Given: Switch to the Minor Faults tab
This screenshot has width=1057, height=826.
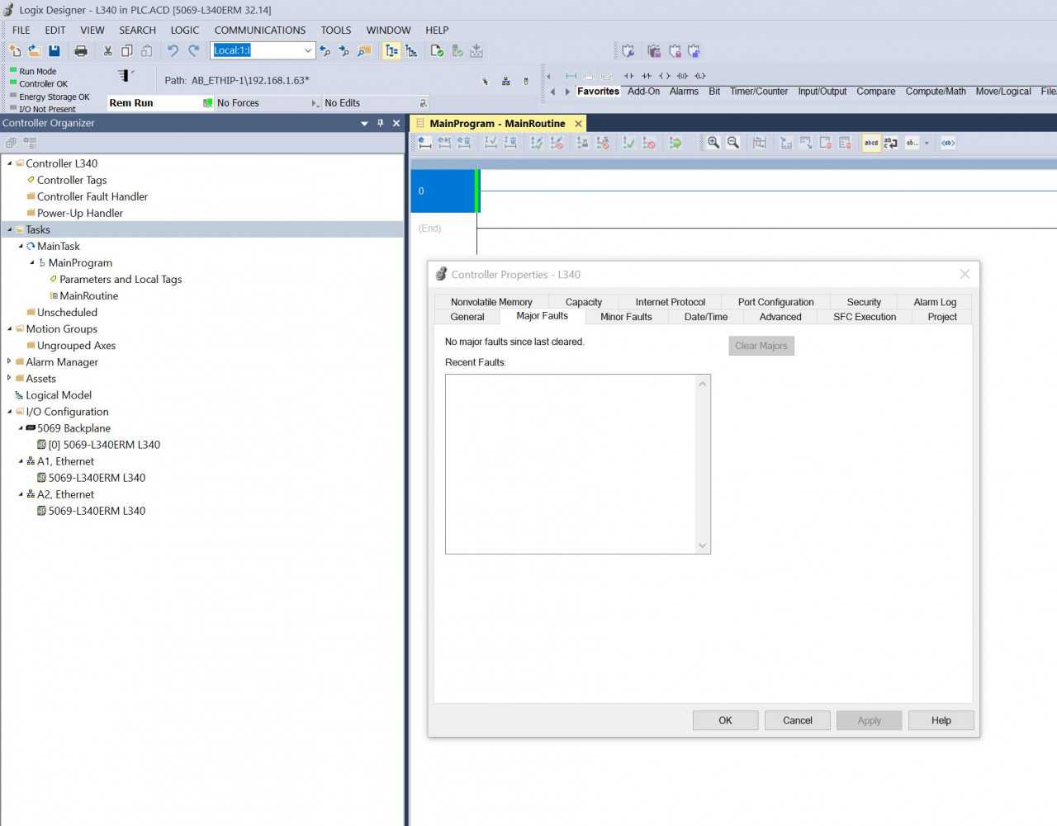Looking at the screenshot, I should pos(626,317).
